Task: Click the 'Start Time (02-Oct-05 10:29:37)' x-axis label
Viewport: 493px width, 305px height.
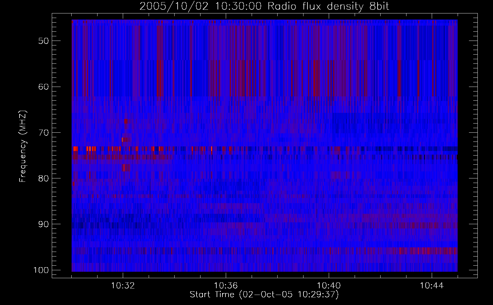Action: [264, 295]
